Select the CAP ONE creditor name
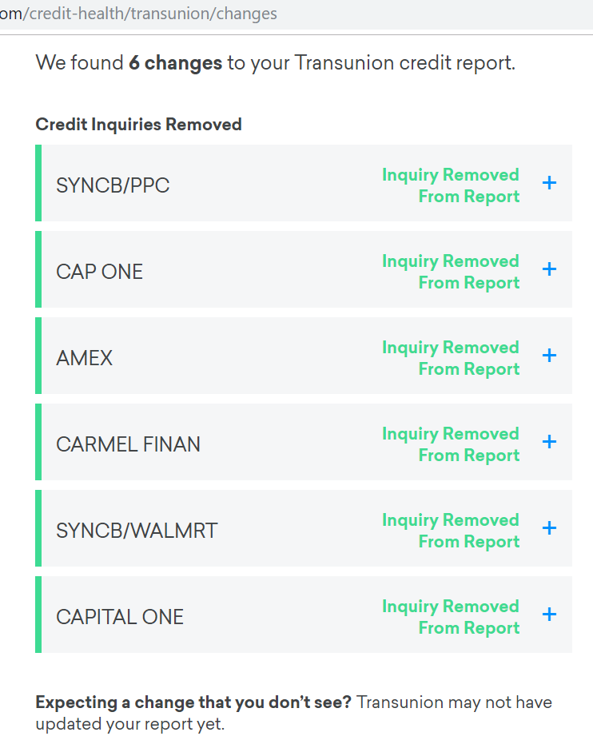Screen dimensions: 593x752 click(99, 272)
